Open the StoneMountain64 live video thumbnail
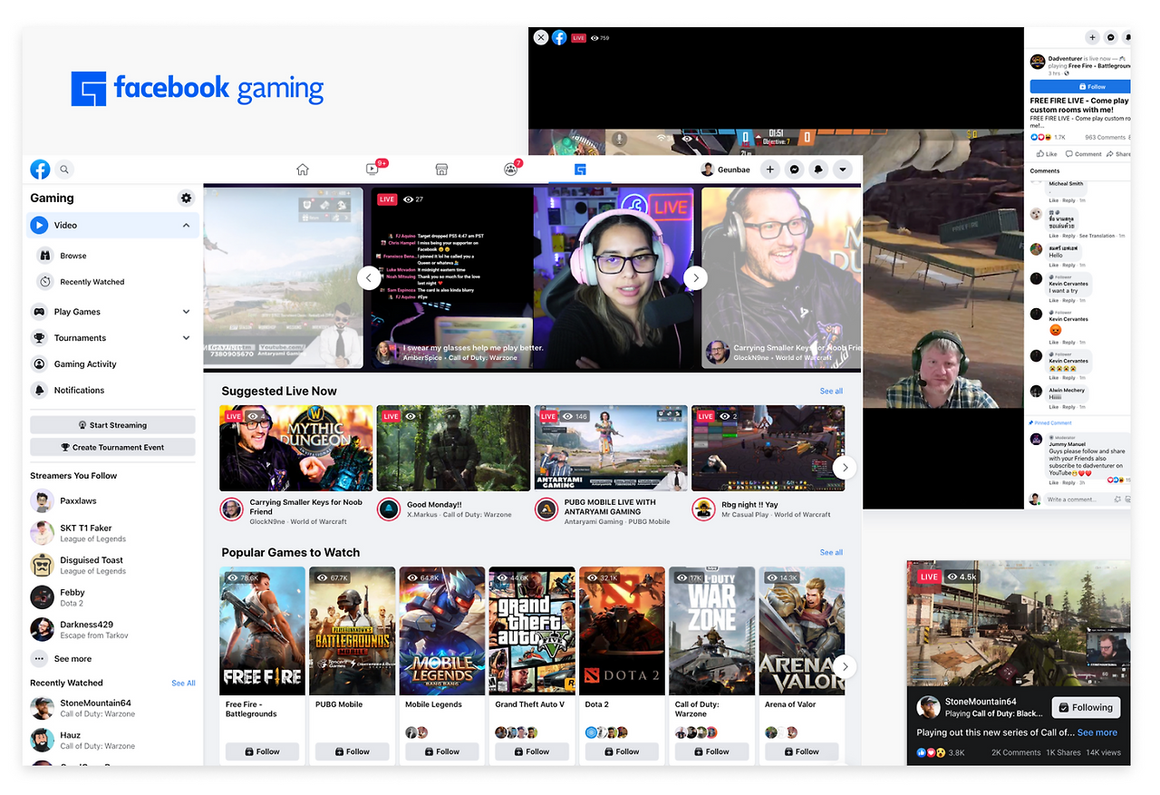The image size is (1160, 795). click(1019, 624)
